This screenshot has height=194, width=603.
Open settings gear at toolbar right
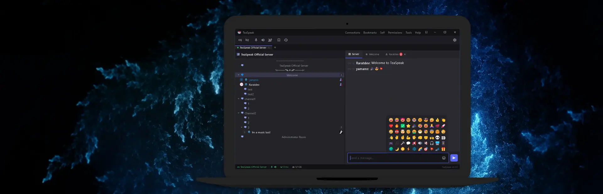tap(454, 40)
